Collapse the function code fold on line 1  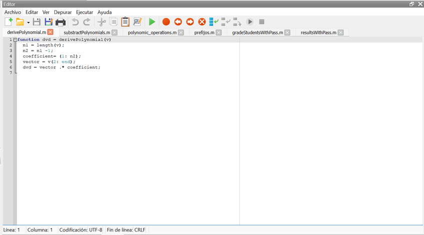pyautogui.click(x=15, y=39)
